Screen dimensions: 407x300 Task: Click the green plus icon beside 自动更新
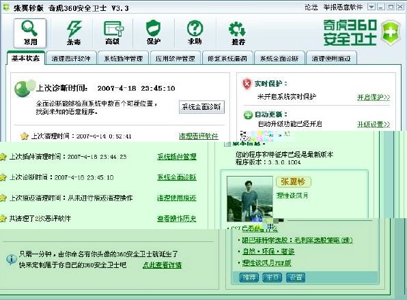[248, 115]
